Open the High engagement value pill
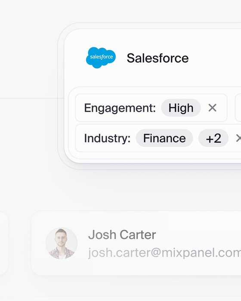241x301 pixels. (x=181, y=107)
